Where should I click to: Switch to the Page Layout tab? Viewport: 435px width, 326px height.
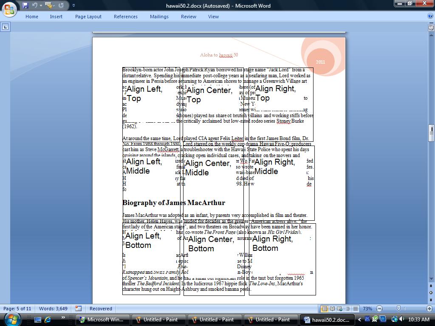pyautogui.click(x=88, y=17)
